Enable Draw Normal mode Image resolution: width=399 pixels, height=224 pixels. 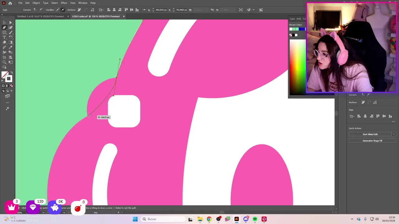pos(3,91)
